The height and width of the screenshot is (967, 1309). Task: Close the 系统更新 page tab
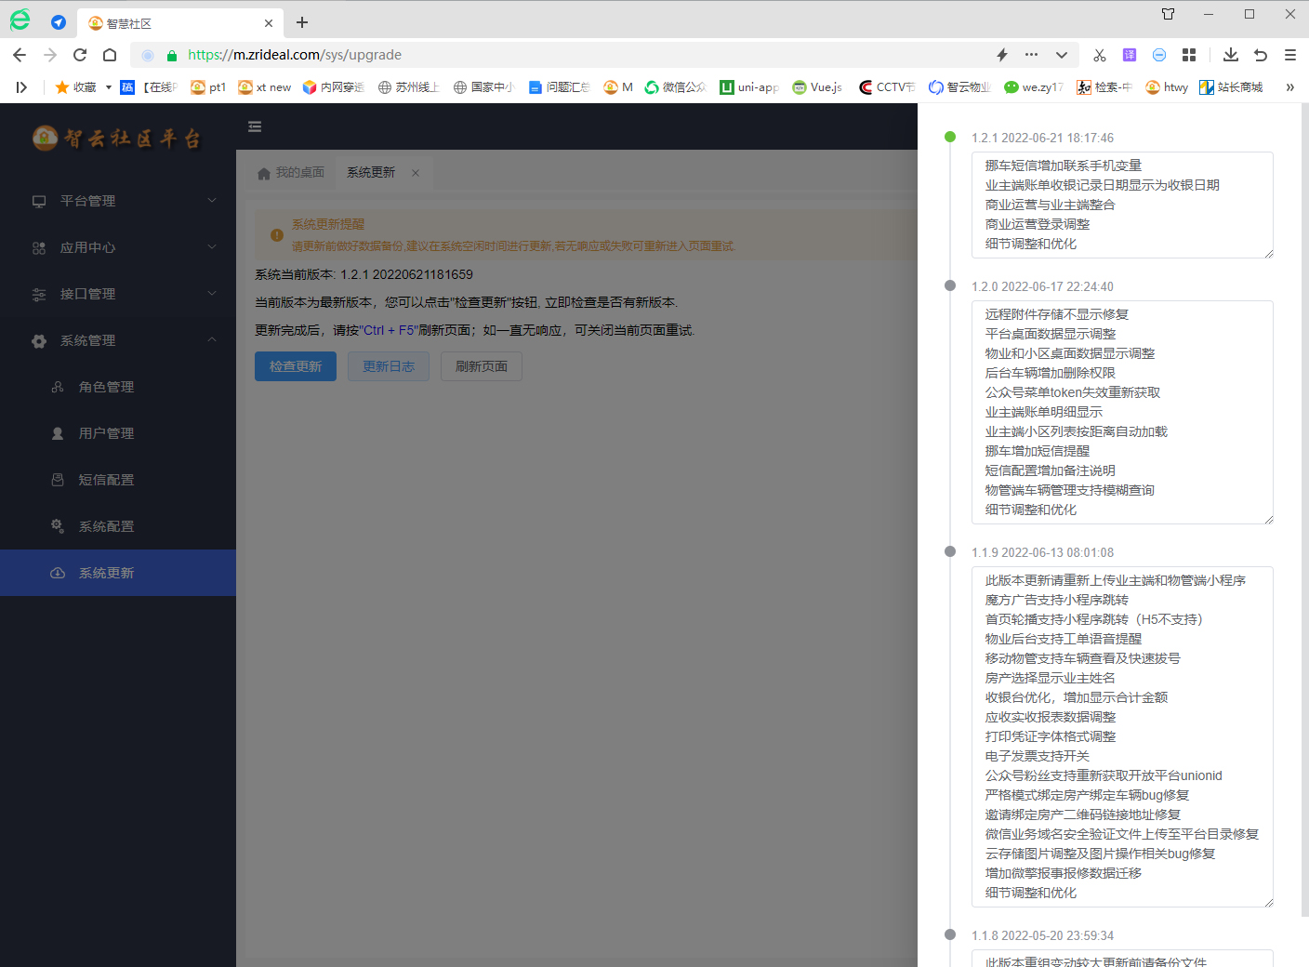(x=416, y=173)
